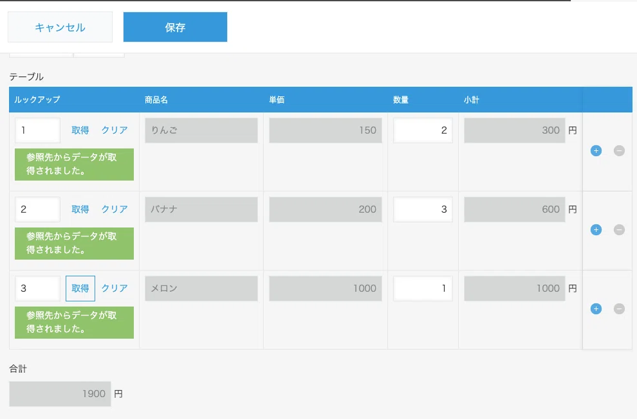Click 取得 for lookup value 2
Viewport: 637px width, 419px height.
pos(80,209)
